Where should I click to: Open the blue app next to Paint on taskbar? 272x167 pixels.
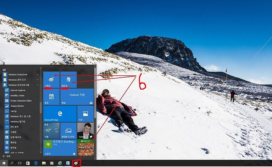[68, 163]
